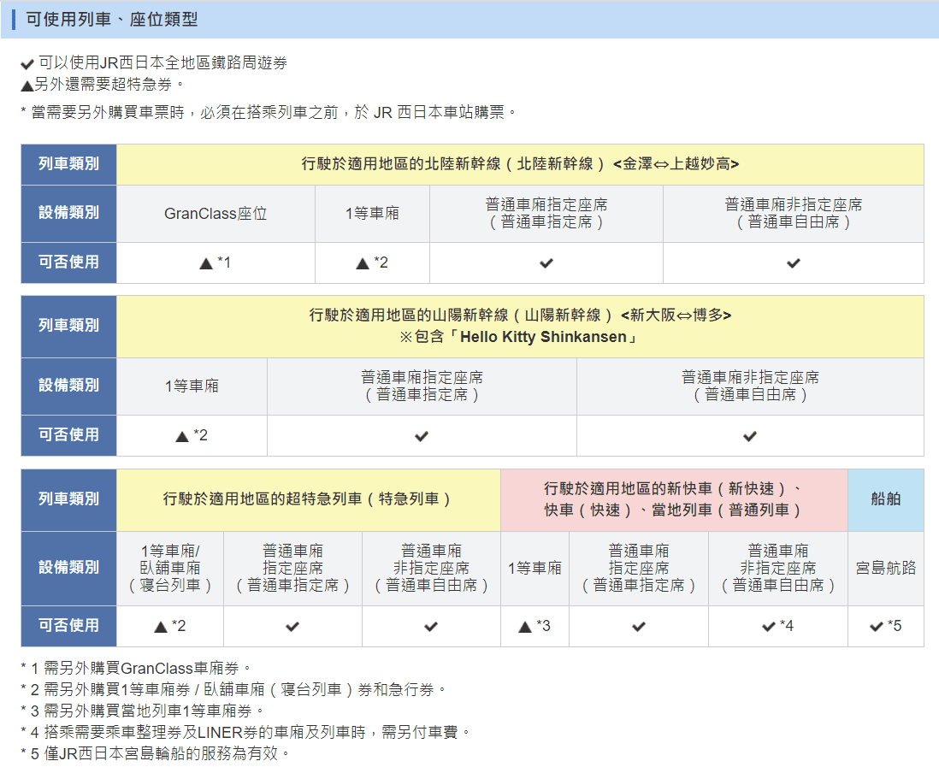The height and width of the screenshot is (767, 939).
Task: Click Sanyo Shinkansen non-reserved seat checkmark
Action: click(x=749, y=436)
